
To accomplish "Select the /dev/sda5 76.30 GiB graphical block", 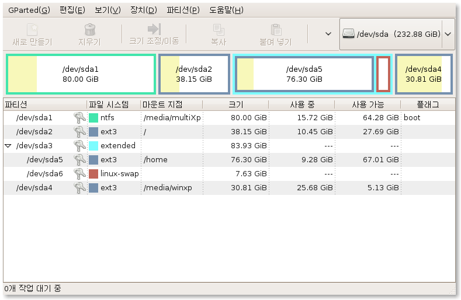I will click(304, 74).
